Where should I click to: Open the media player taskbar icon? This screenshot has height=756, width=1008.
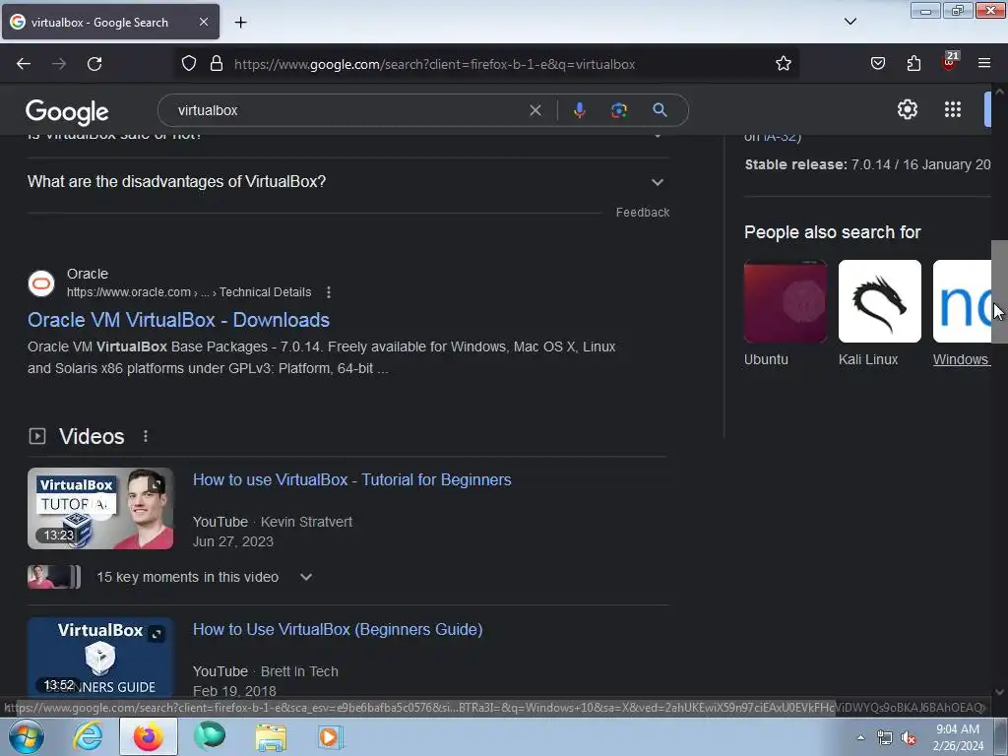click(x=331, y=737)
